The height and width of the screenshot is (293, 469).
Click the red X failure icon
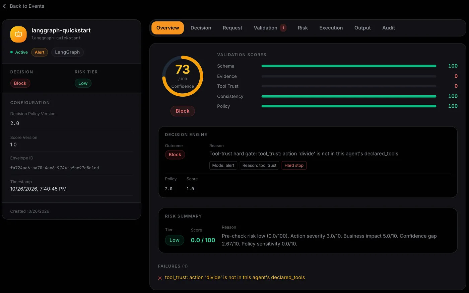160,278
